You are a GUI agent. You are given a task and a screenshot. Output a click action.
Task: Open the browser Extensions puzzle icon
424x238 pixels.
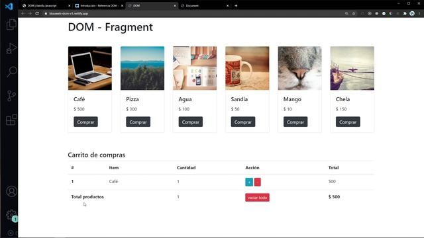405,13
